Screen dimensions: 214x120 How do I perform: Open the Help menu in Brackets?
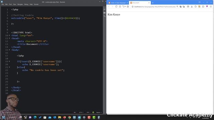coord(31,4)
